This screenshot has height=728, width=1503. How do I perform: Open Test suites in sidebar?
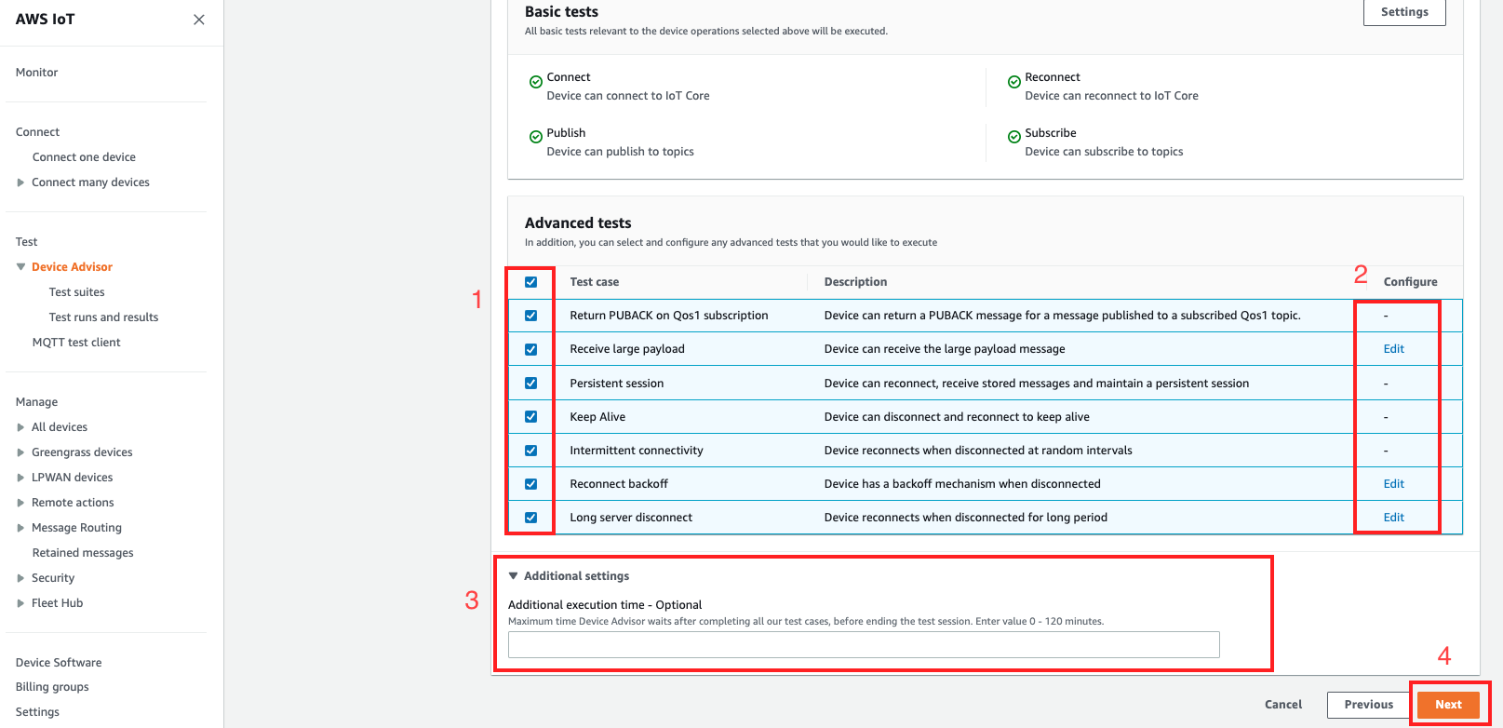tap(76, 292)
